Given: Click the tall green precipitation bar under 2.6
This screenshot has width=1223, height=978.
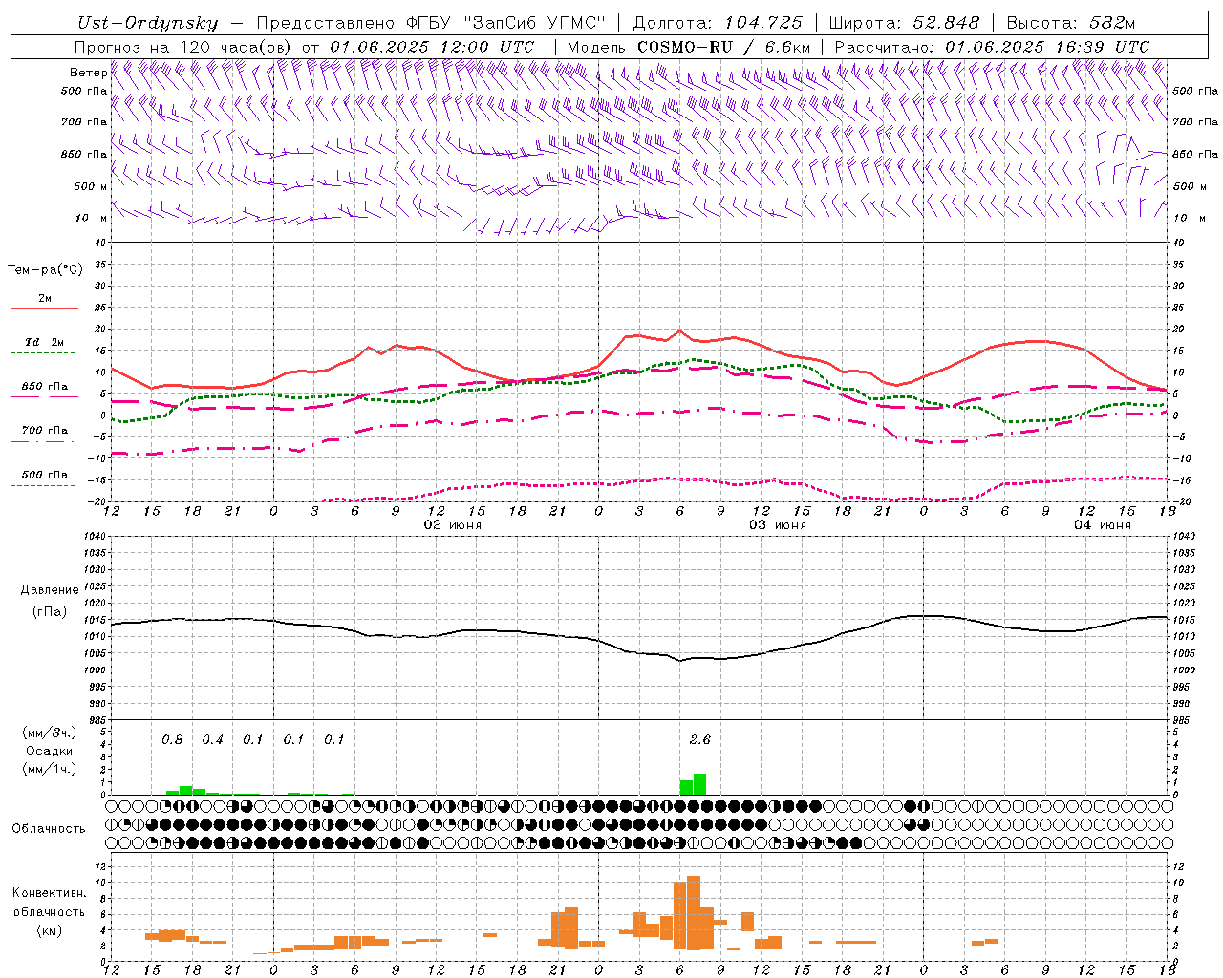Looking at the screenshot, I should (x=699, y=784).
